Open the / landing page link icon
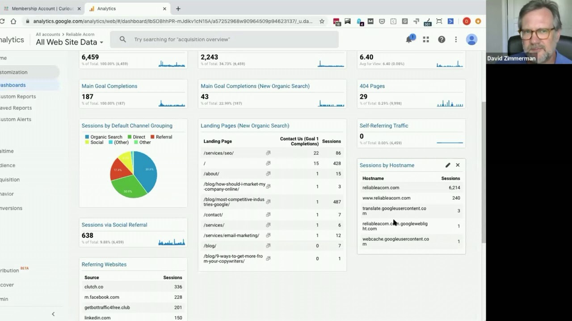 coord(268,163)
